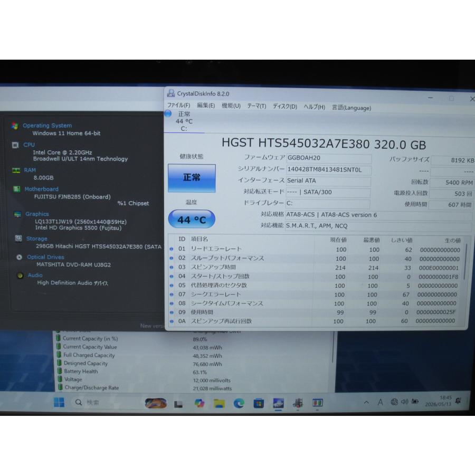Open the テーマ(T) menu
This screenshot has height=475, width=475.
[x=256, y=106]
